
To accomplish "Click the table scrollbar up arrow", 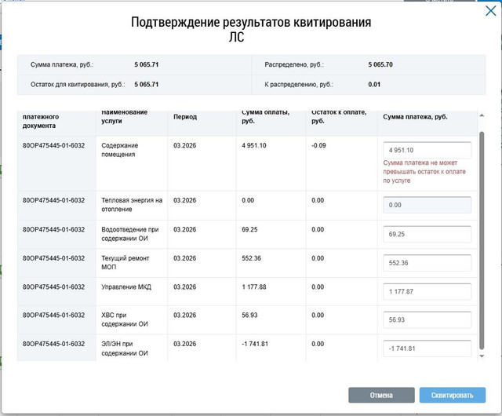I will (x=482, y=115).
